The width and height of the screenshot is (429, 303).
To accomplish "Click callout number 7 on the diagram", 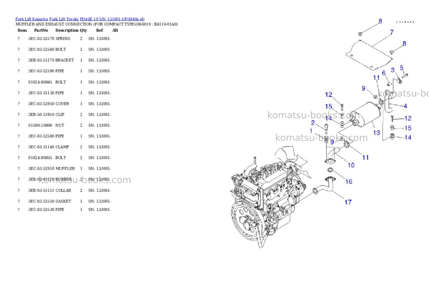I will (x=392, y=32).
